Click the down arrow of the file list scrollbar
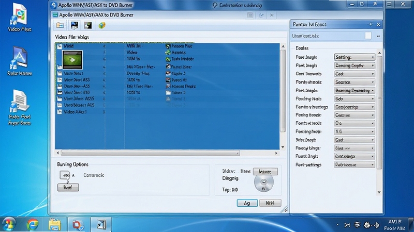Image resolution: width=414 pixels, height=232 pixels. 283,147
